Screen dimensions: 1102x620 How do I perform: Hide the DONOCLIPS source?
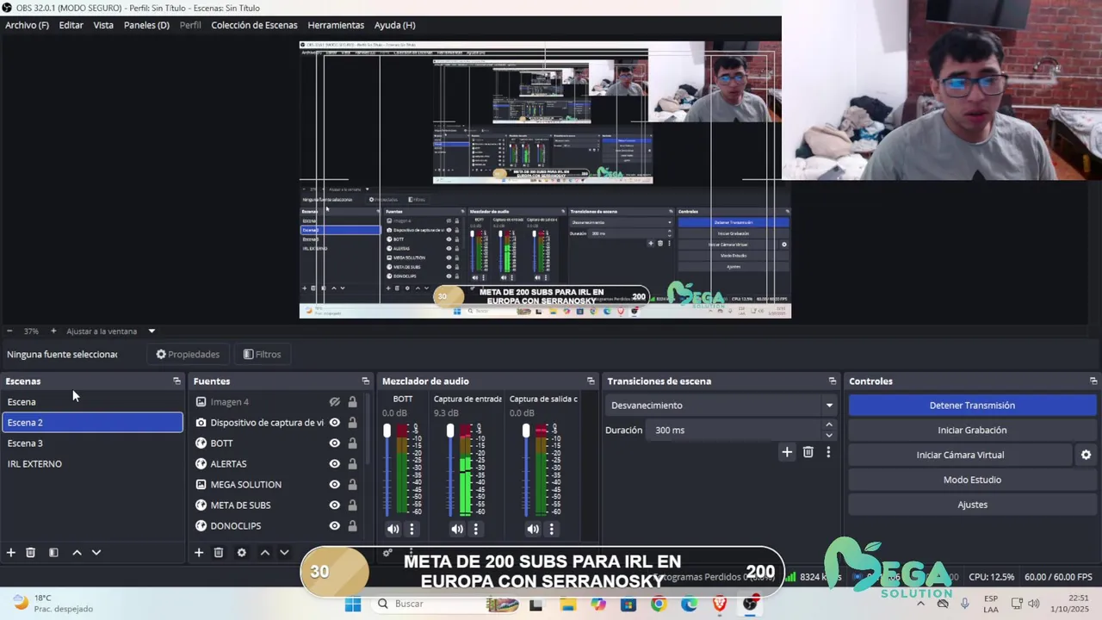click(335, 526)
